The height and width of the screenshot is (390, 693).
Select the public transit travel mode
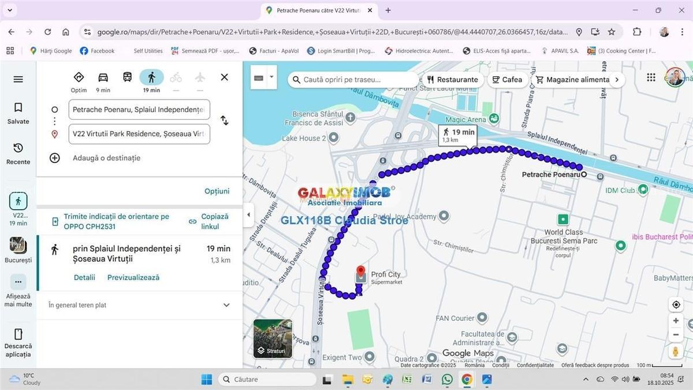(127, 77)
